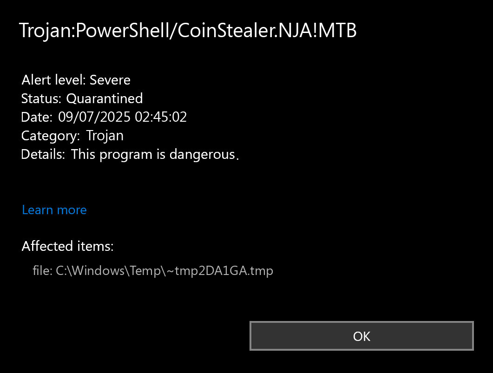The image size is (493, 373).
Task: Select the threat name Trojan:PowerShell/CoinStealer.NJA!MTB
Action: click(x=188, y=31)
